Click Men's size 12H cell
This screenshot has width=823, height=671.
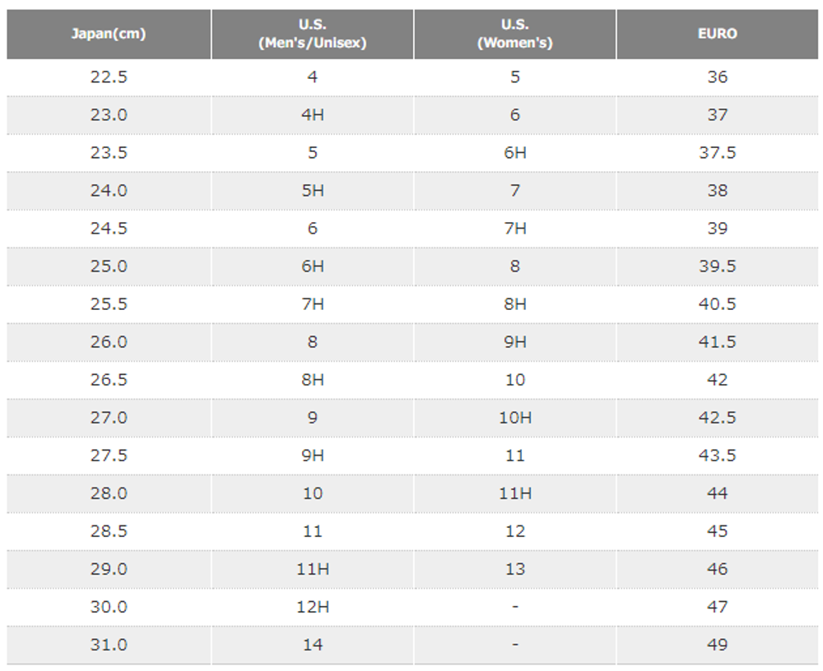pyautogui.click(x=312, y=607)
